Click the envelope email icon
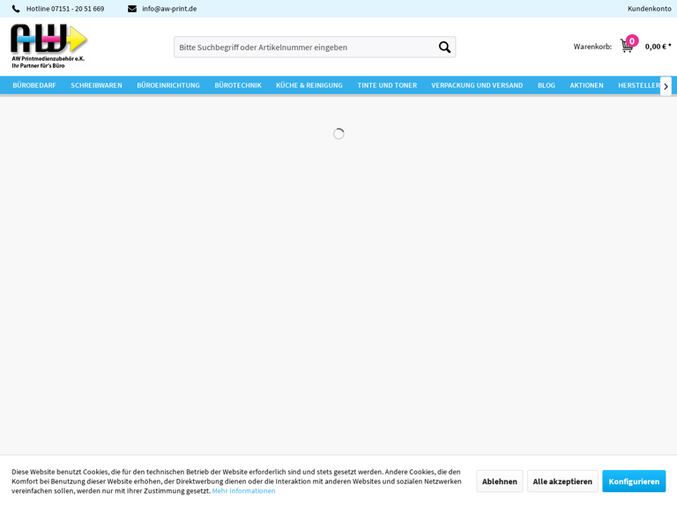Image resolution: width=677 pixels, height=507 pixels. pyautogui.click(x=132, y=9)
